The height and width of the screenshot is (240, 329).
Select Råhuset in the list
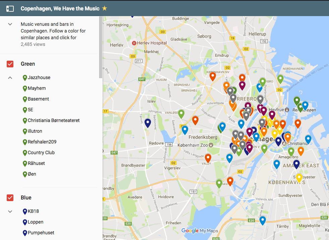click(x=36, y=163)
